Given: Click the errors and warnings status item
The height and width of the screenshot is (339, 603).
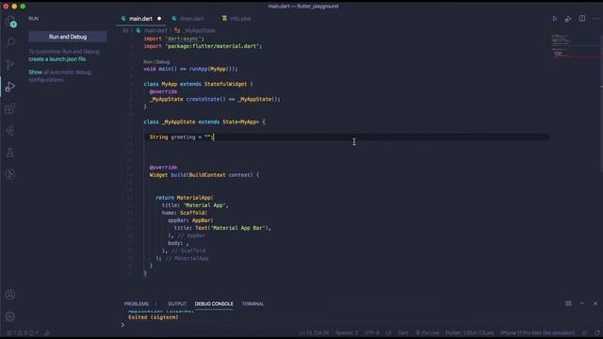Looking at the screenshot, I should coord(23,332).
